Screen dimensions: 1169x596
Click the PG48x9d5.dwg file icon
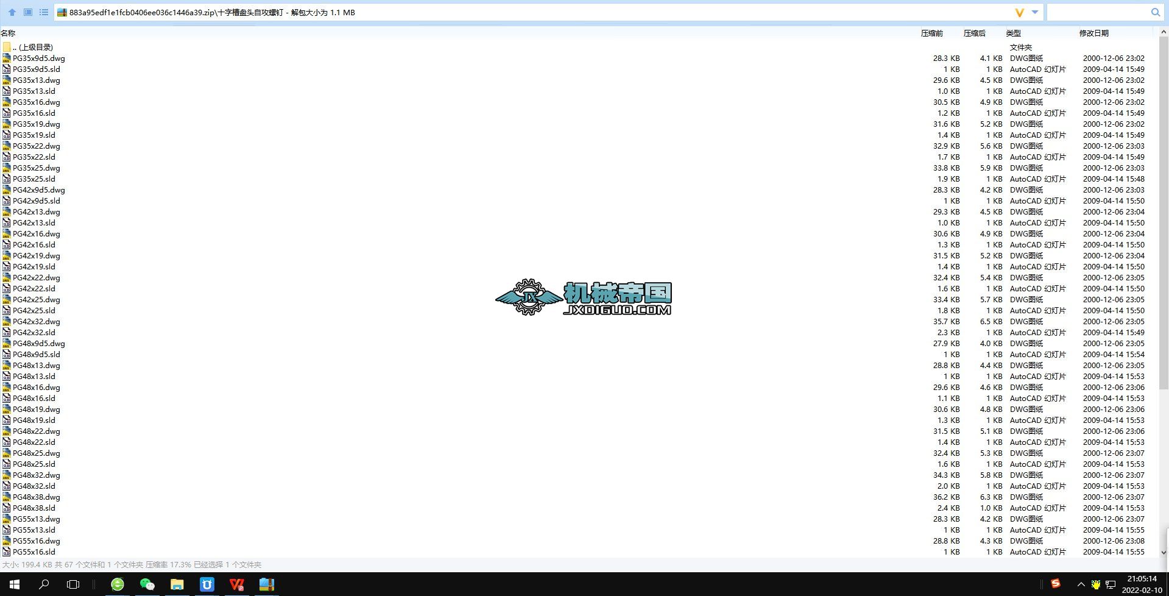click(x=7, y=344)
